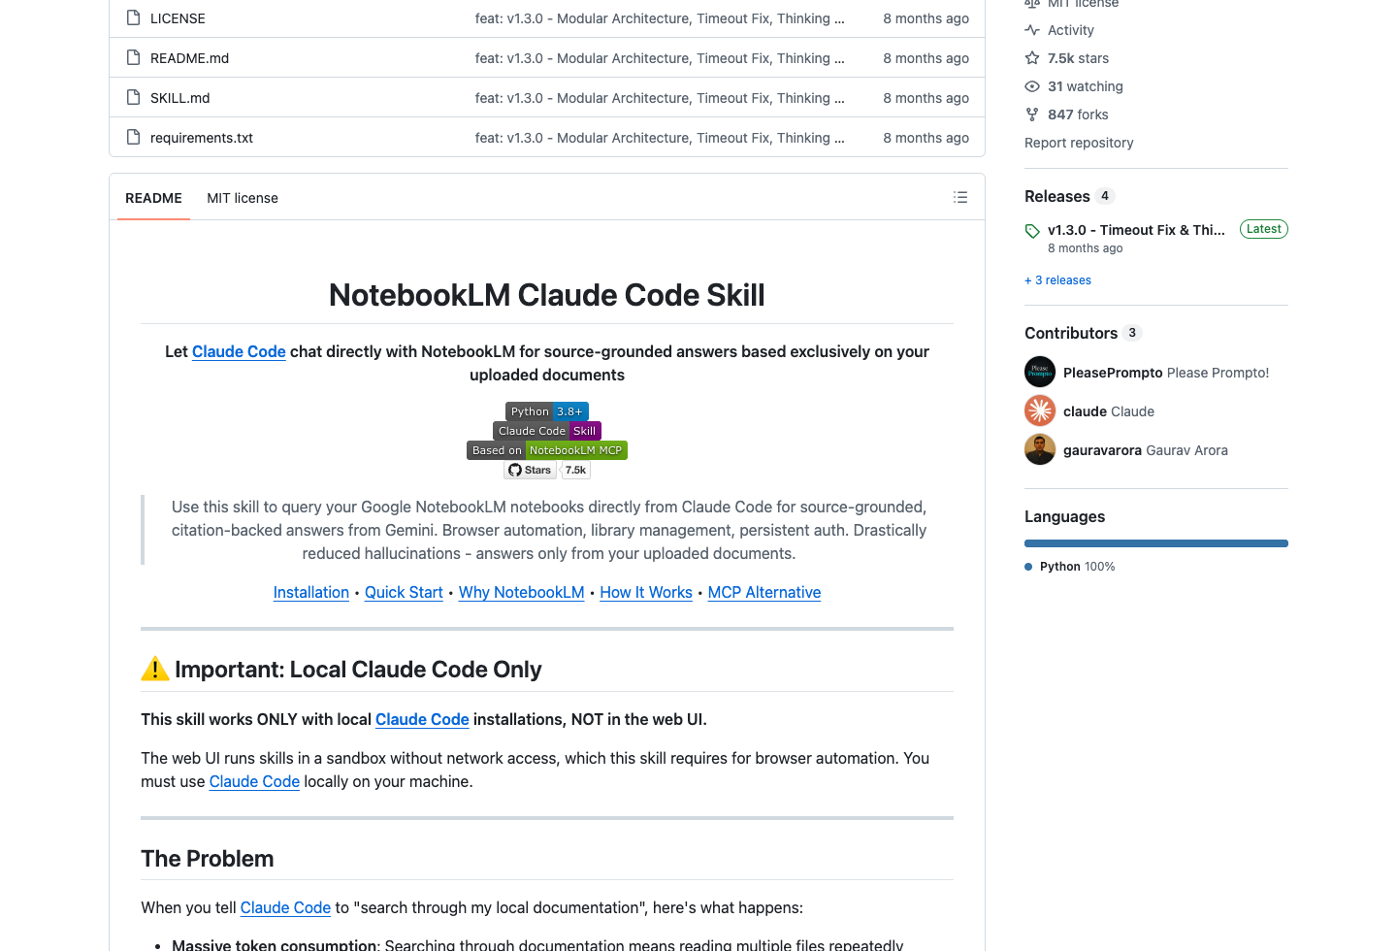Jump to How It Works section
1397x951 pixels.
pos(646,592)
